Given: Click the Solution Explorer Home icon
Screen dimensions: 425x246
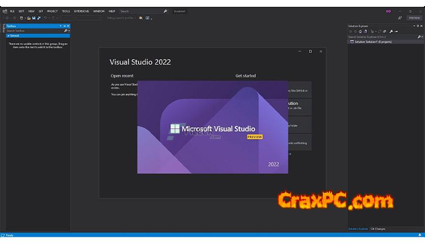Looking at the screenshot, I should coord(360,32).
